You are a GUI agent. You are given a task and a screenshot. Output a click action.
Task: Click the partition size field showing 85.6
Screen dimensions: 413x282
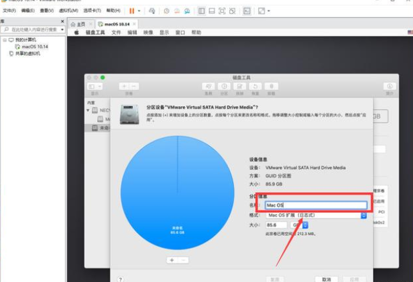pos(277,225)
